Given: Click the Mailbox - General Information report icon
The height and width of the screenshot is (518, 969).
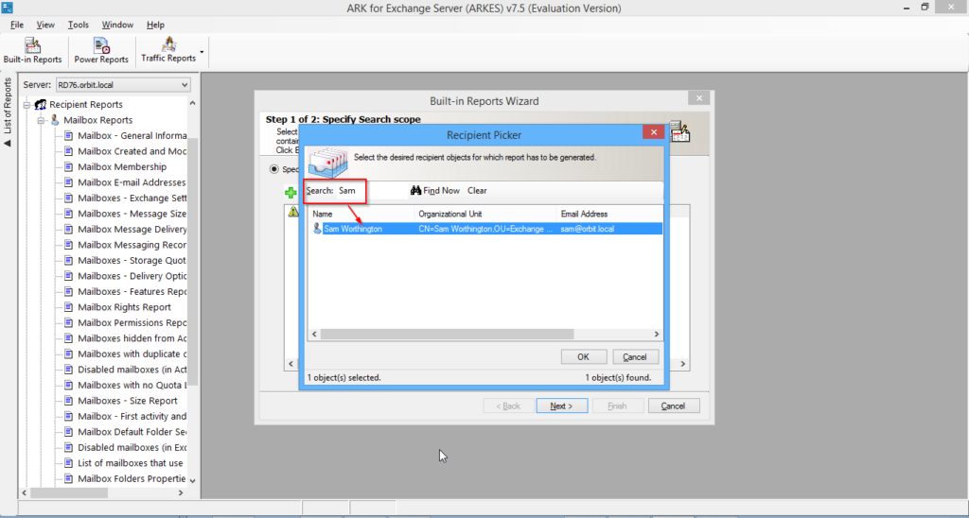Looking at the screenshot, I should (68, 136).
